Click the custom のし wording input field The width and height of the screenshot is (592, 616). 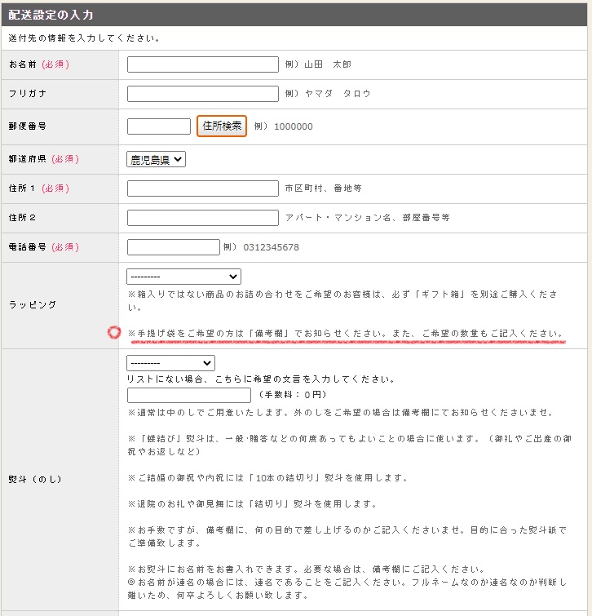pyautogui.click(x=189, y=395)
